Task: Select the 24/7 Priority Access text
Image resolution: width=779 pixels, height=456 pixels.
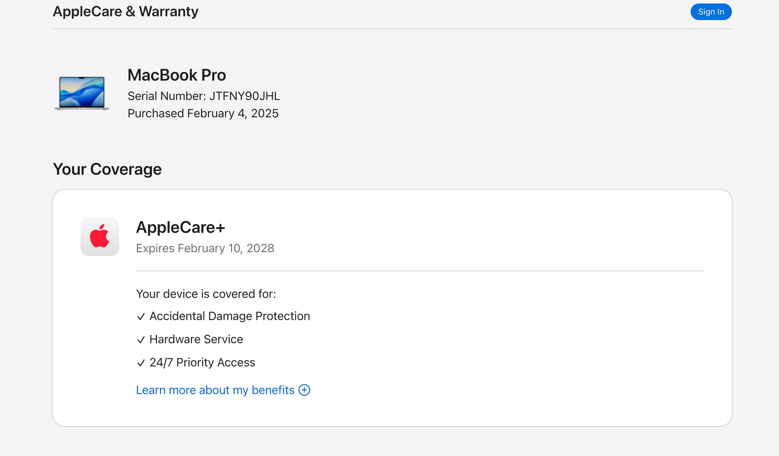Action: (202, 362)
